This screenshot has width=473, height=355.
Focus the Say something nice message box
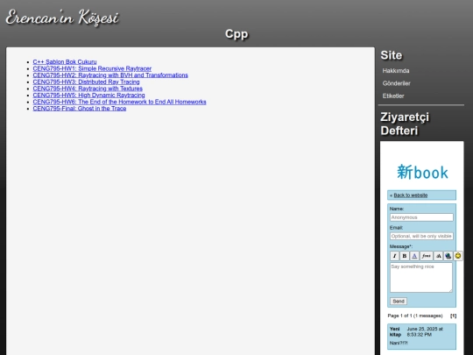(421, 277)
